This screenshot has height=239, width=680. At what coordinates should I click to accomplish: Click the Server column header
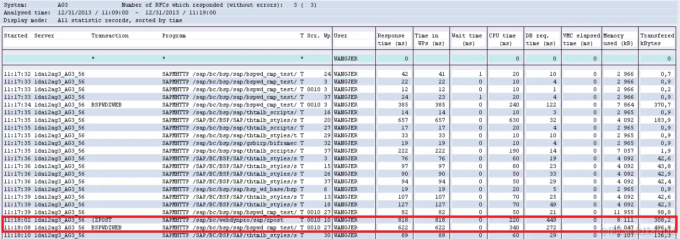pyautogui.click(x=44, y=36)
